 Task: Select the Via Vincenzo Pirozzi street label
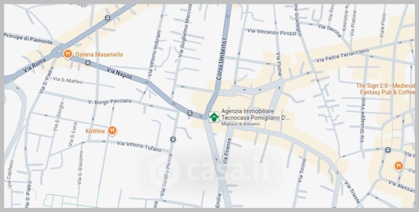(x=271, y=32)
